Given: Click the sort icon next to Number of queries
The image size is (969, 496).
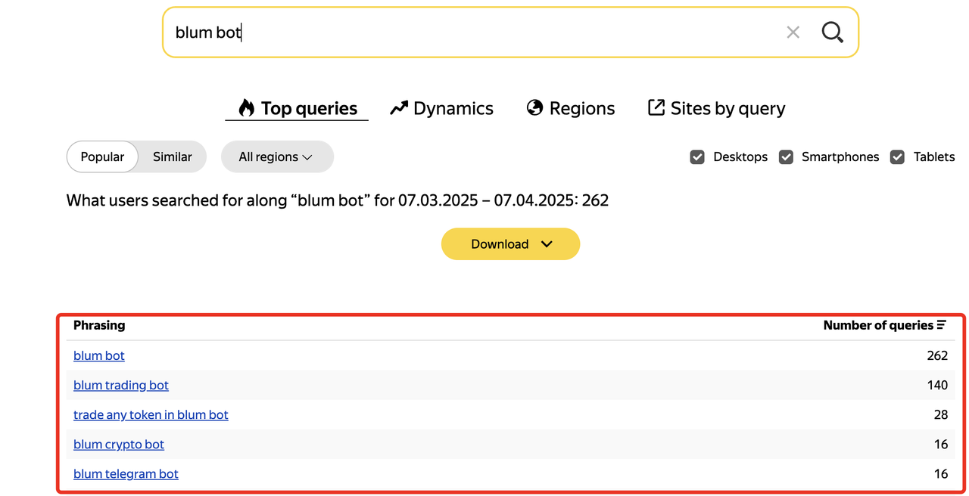Looking at the screenshot, I should [942, 325].
